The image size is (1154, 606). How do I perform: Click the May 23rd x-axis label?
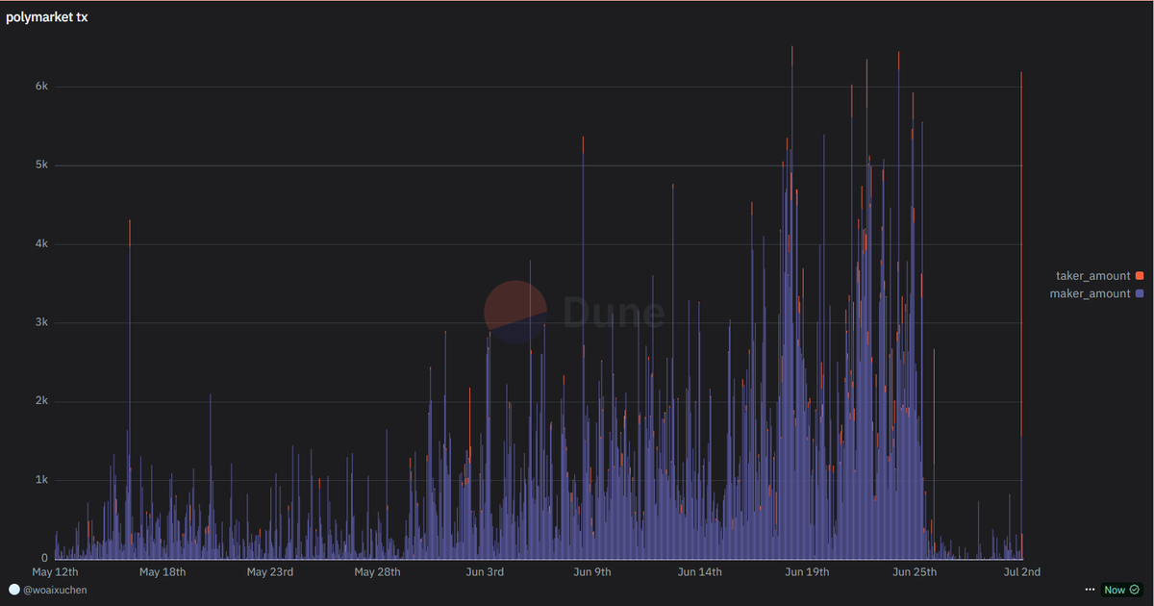click(x=269, y=572)
